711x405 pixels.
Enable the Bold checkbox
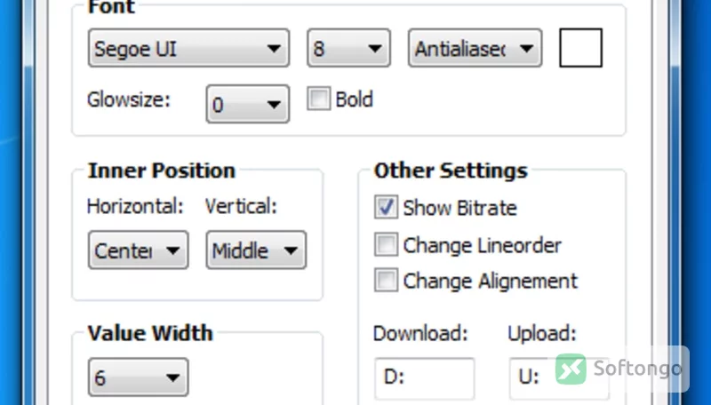tap(319, 99)
